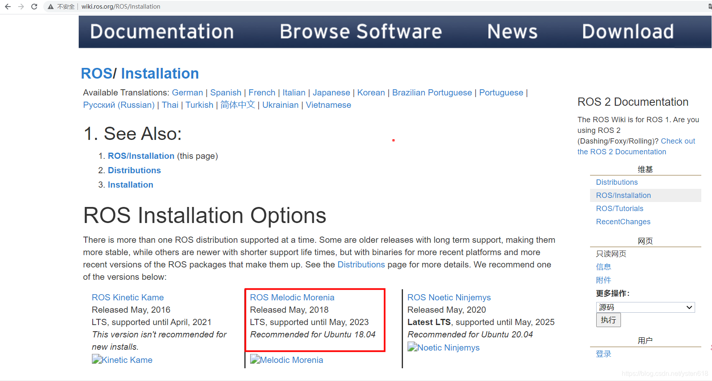The width and height of the screenshot is (712, 381).
Task: Click the 登录 login link
Action: tap(604, 353)
